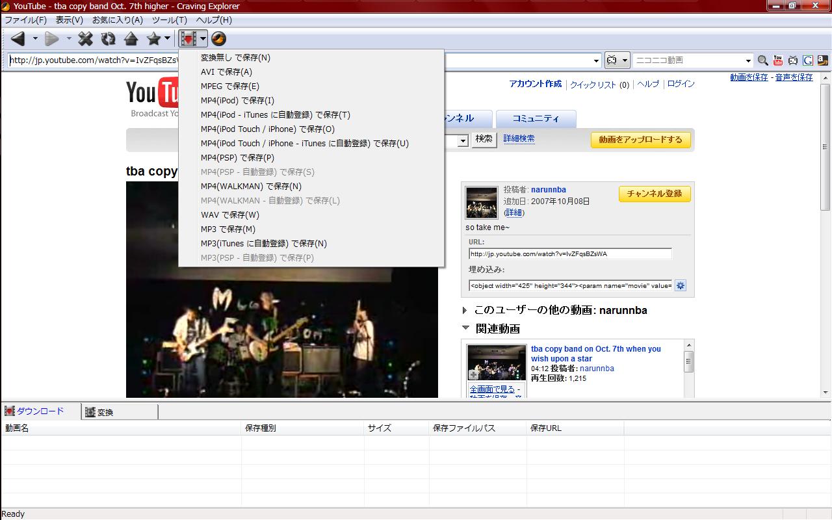832x520 pixels.
Task: Expand the ニコニコ動画 search box dropdown
Action: pos(748,60)
